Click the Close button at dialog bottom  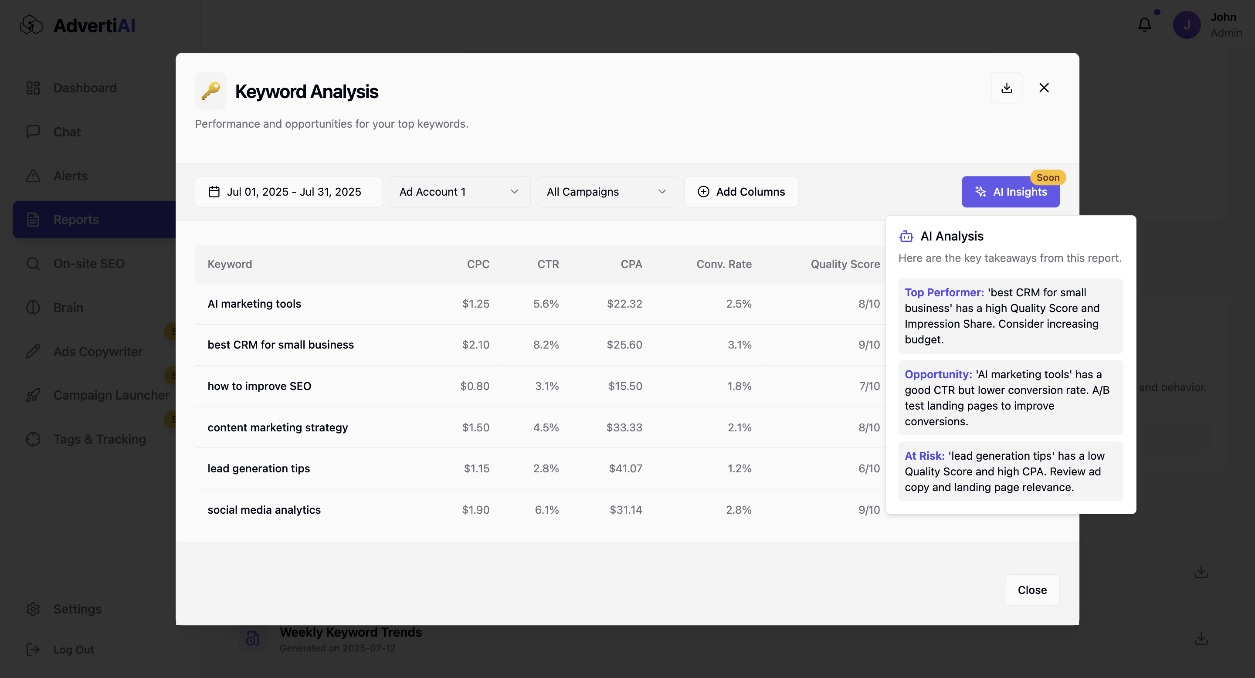tap(1032, 590)
